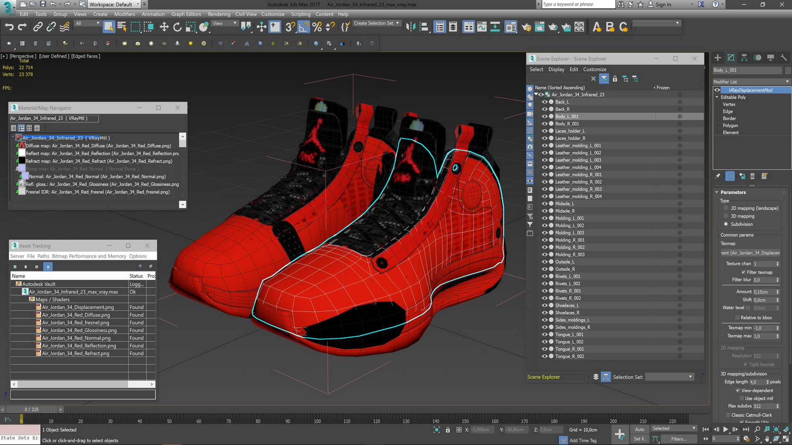This screenshot has width=792, height=445.
Task: Activate Select and Rotate tool
Action: pos(177,27)
